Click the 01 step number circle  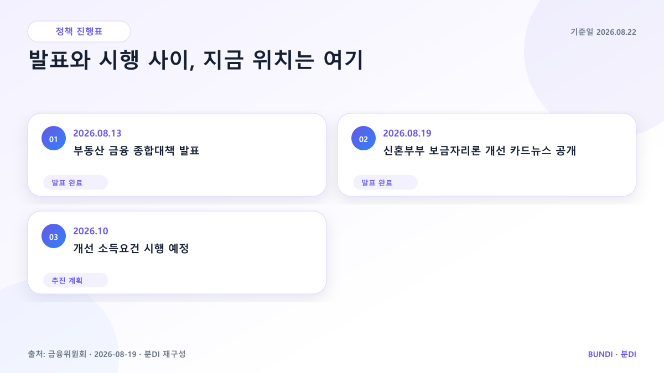[54, 139]
